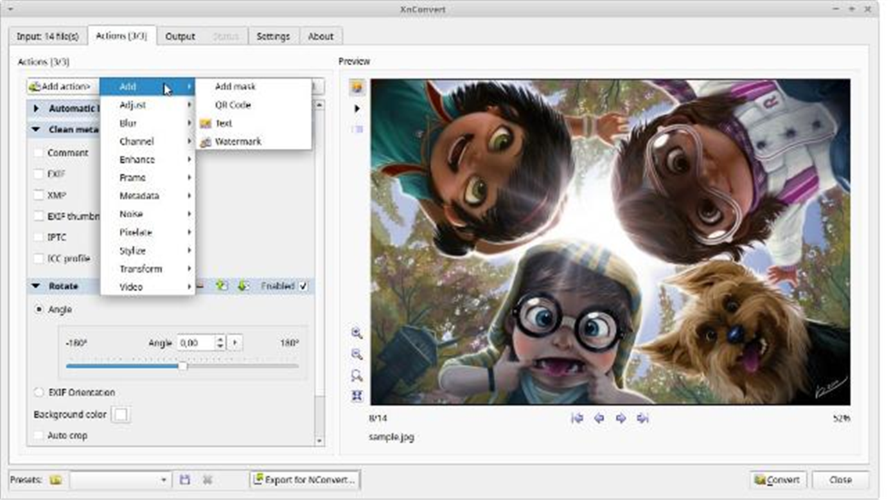Tick the EXIF thumbnail checkbox
This screenshot has height=500, width=891.
[39, 216]
